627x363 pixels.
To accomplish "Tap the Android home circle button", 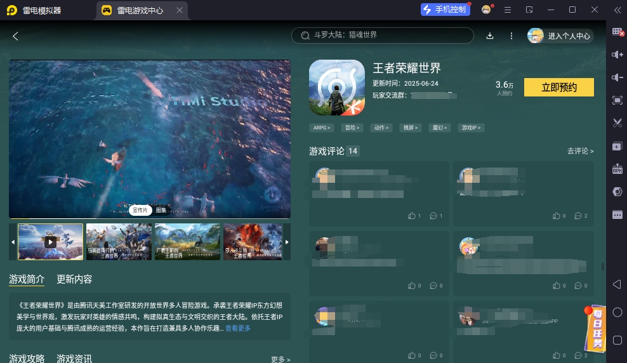I will [617, 312].
